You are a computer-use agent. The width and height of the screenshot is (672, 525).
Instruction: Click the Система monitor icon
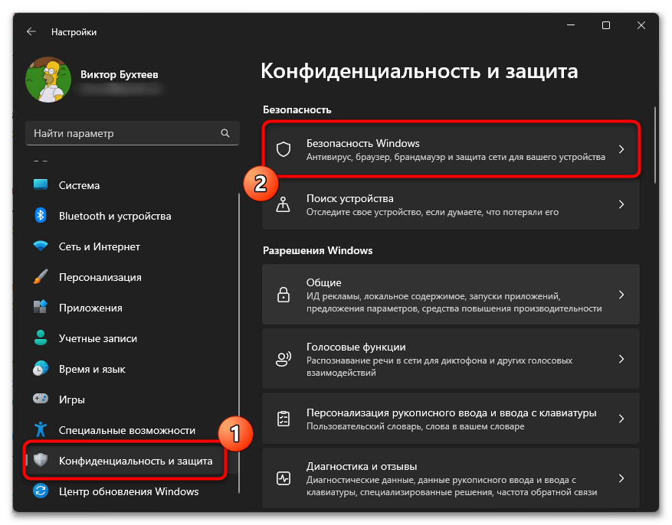(41, 185)
